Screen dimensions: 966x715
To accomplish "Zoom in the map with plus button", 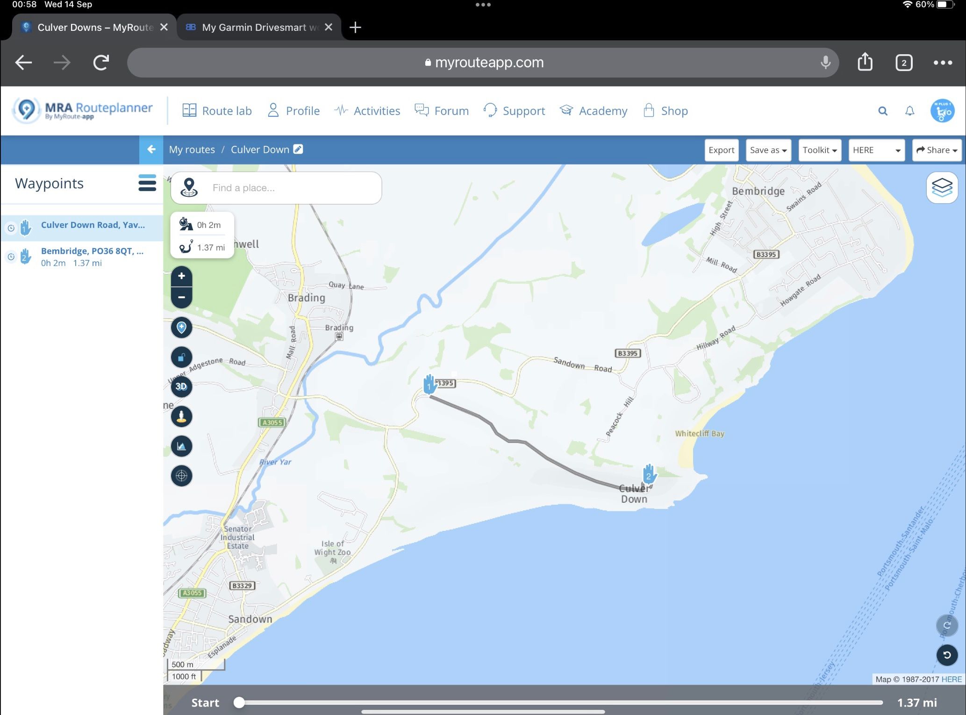I will pyautogui.click(x=181, y=276).
